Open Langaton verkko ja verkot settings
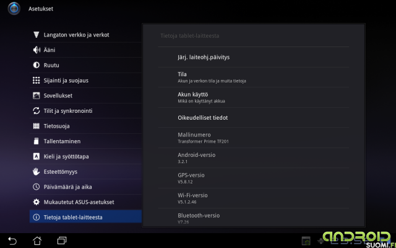Viewport: 396px width, 248px height. coord(85,35)
